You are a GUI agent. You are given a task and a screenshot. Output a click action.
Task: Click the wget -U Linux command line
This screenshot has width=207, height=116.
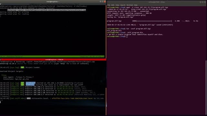click(x=137, y=7)
